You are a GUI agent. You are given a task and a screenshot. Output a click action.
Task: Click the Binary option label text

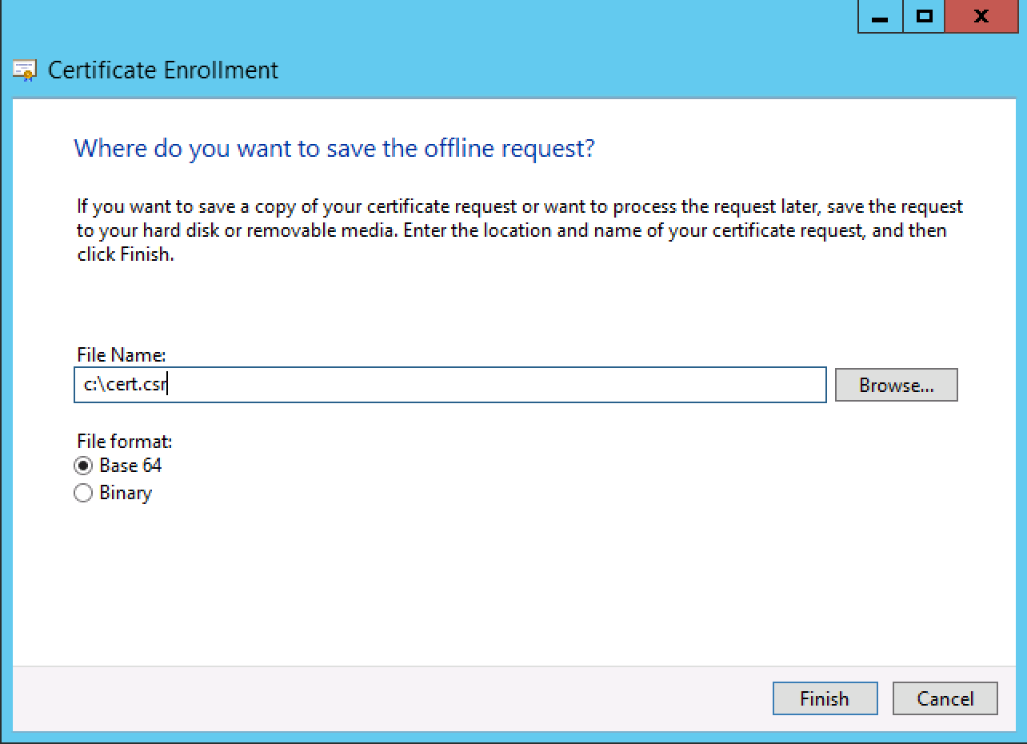[x=126, y=493]
